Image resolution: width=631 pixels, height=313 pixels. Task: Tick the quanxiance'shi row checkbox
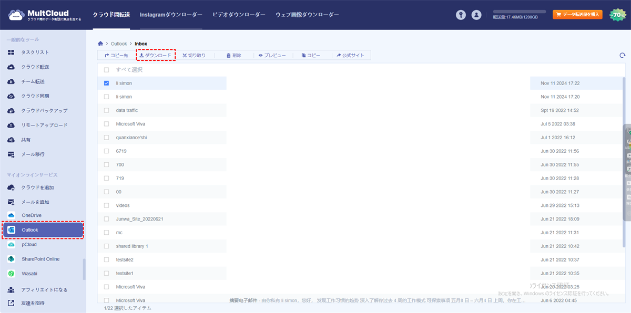click(106, 138)
